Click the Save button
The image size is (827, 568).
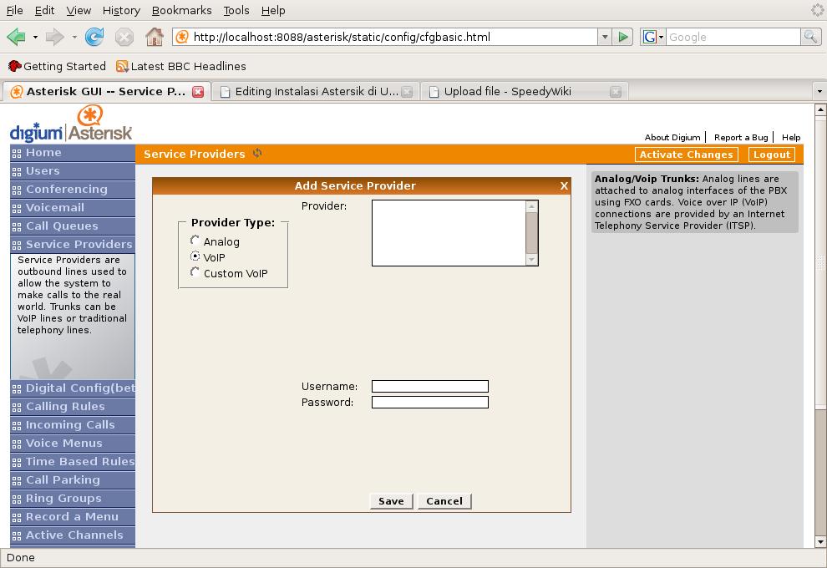click(x=391, y=501)
